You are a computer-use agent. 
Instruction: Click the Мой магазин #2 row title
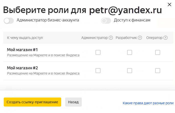[x=22, y=68]
